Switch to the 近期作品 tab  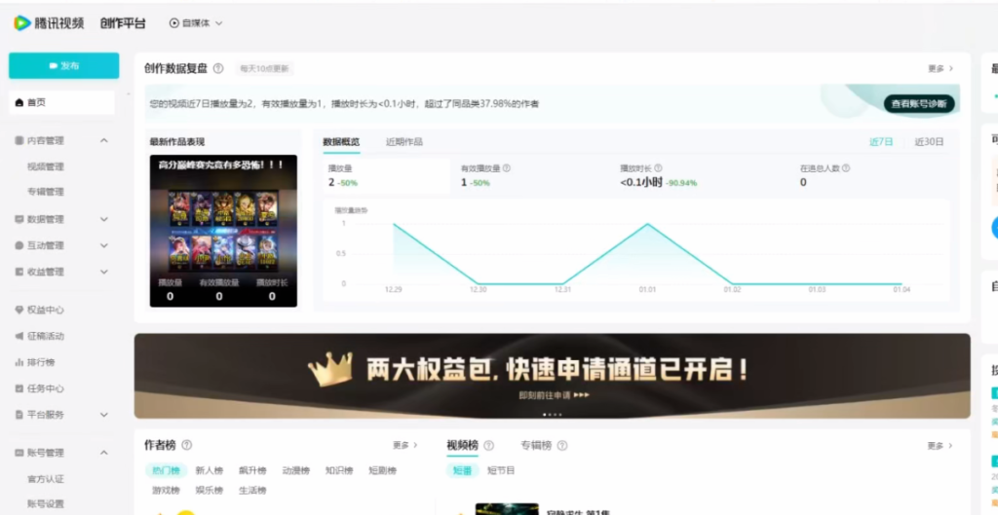(x=404, y=142)
